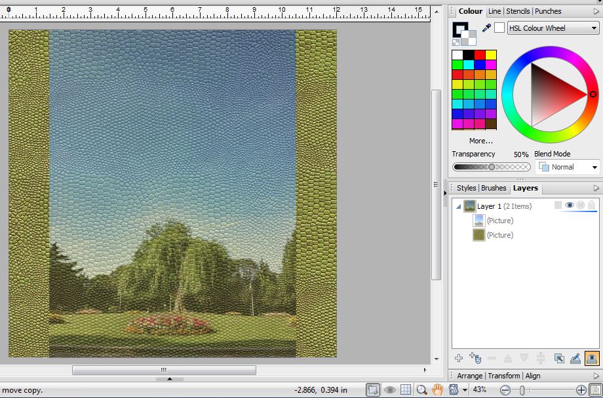This screenshot has height=398, width=603.
Task: Click the More... colours link
Action: (x=480, y=141)
